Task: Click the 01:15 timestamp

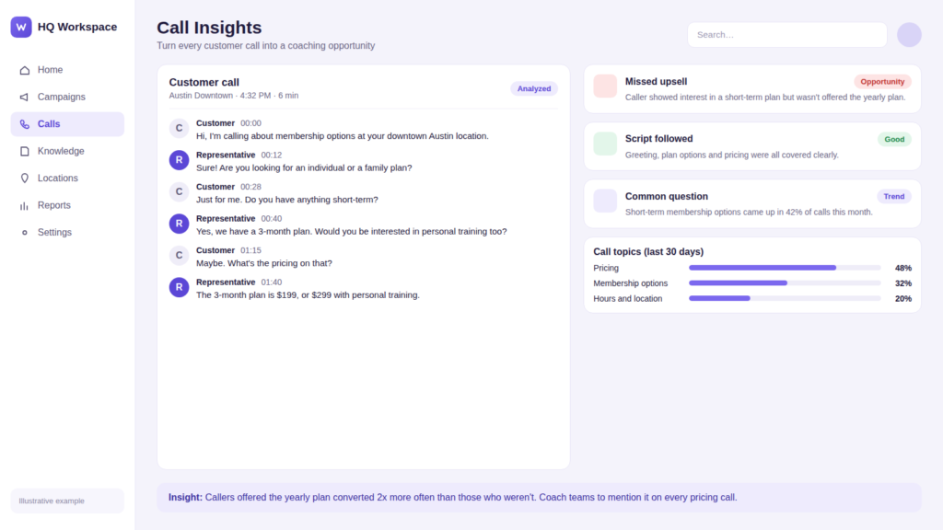Action: tap(250, 250)
